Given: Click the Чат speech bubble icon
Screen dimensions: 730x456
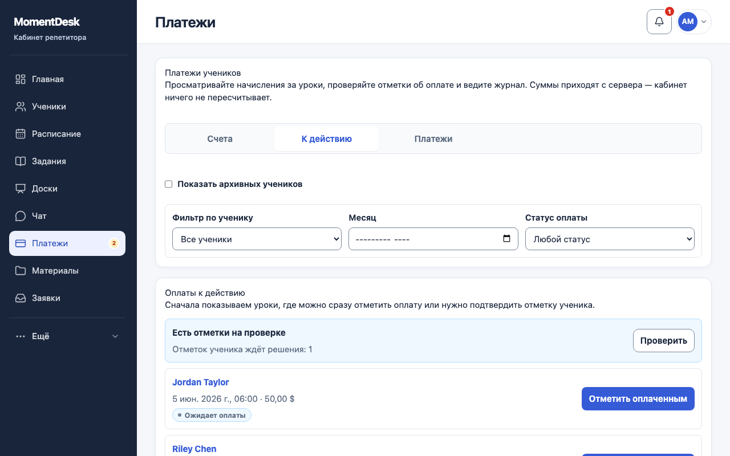Looking at the screenshot, I should click(21, 216).
